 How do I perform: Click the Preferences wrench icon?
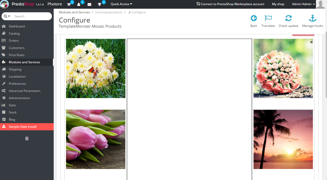click(x=4, y=84)
